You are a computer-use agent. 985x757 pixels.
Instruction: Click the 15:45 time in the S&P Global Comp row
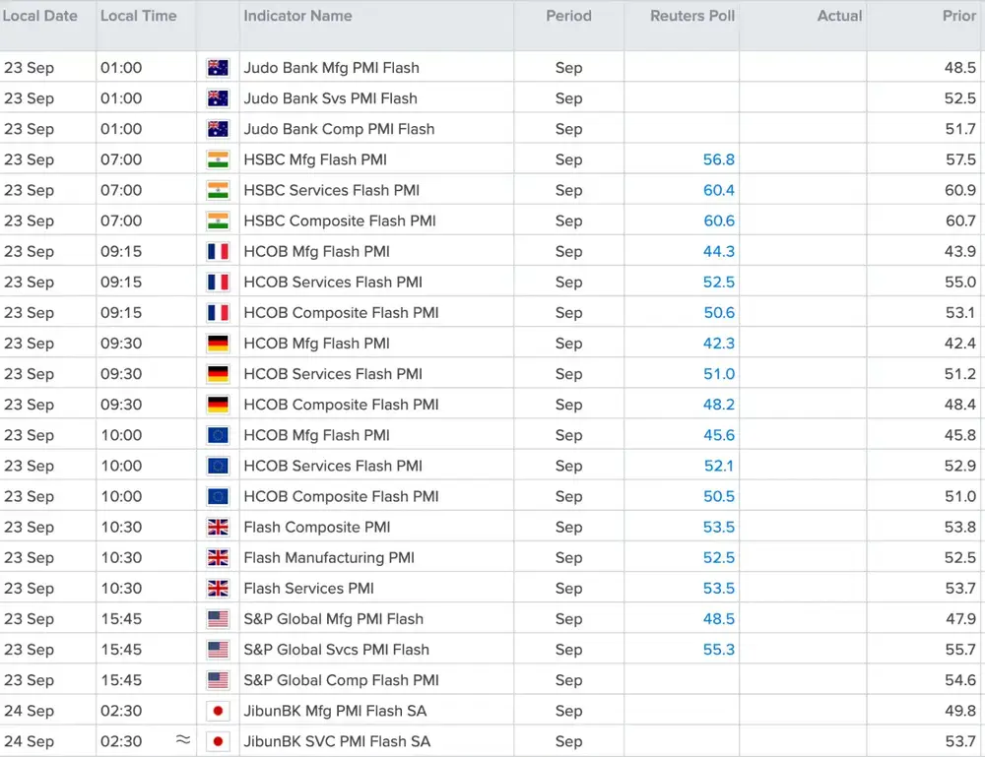[121, 680]
